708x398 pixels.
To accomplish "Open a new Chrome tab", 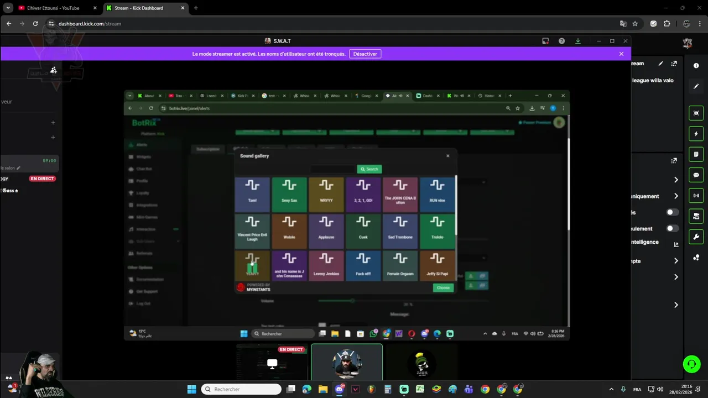I will [196, 8].
